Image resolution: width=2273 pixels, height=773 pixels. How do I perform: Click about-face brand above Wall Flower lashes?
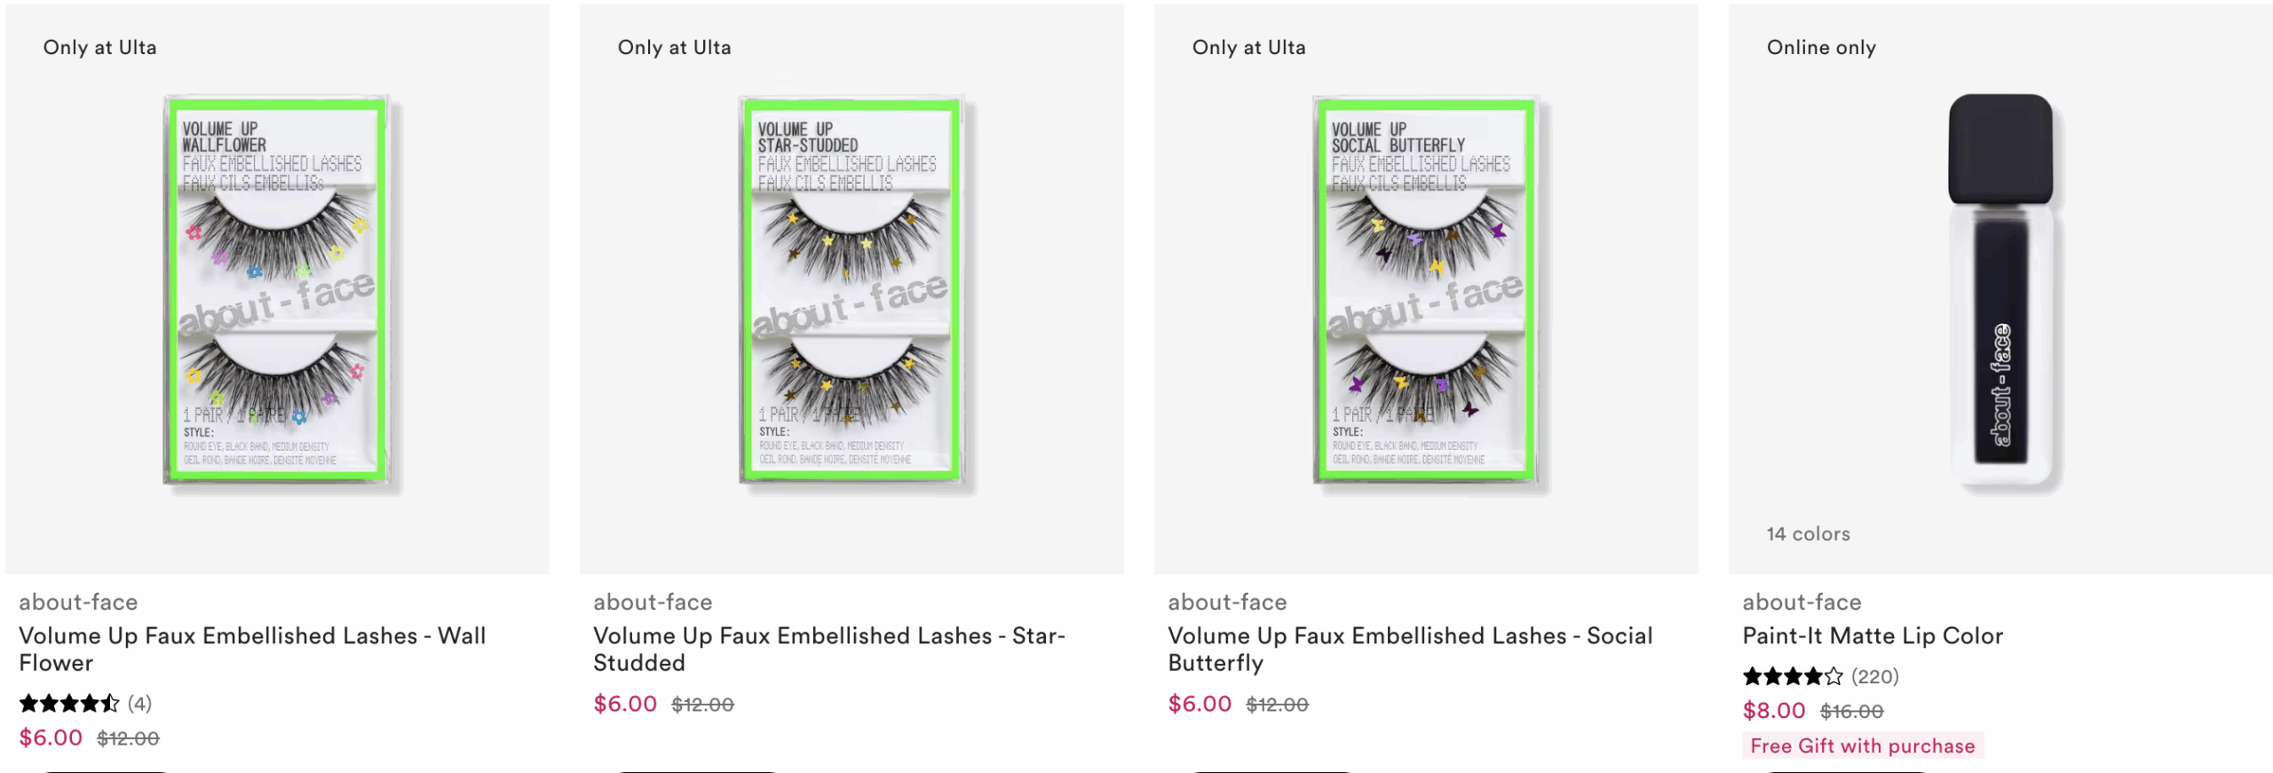pyautogui.click(x=78, y=602)
